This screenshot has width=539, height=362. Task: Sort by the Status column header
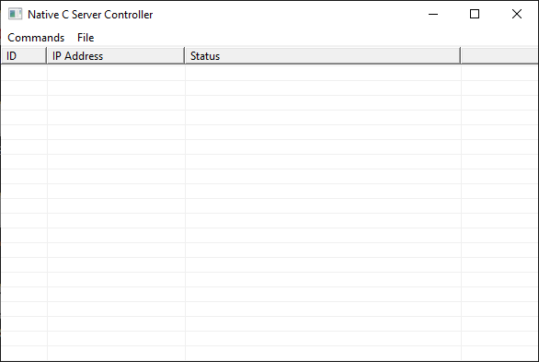[x=323, y=56]
